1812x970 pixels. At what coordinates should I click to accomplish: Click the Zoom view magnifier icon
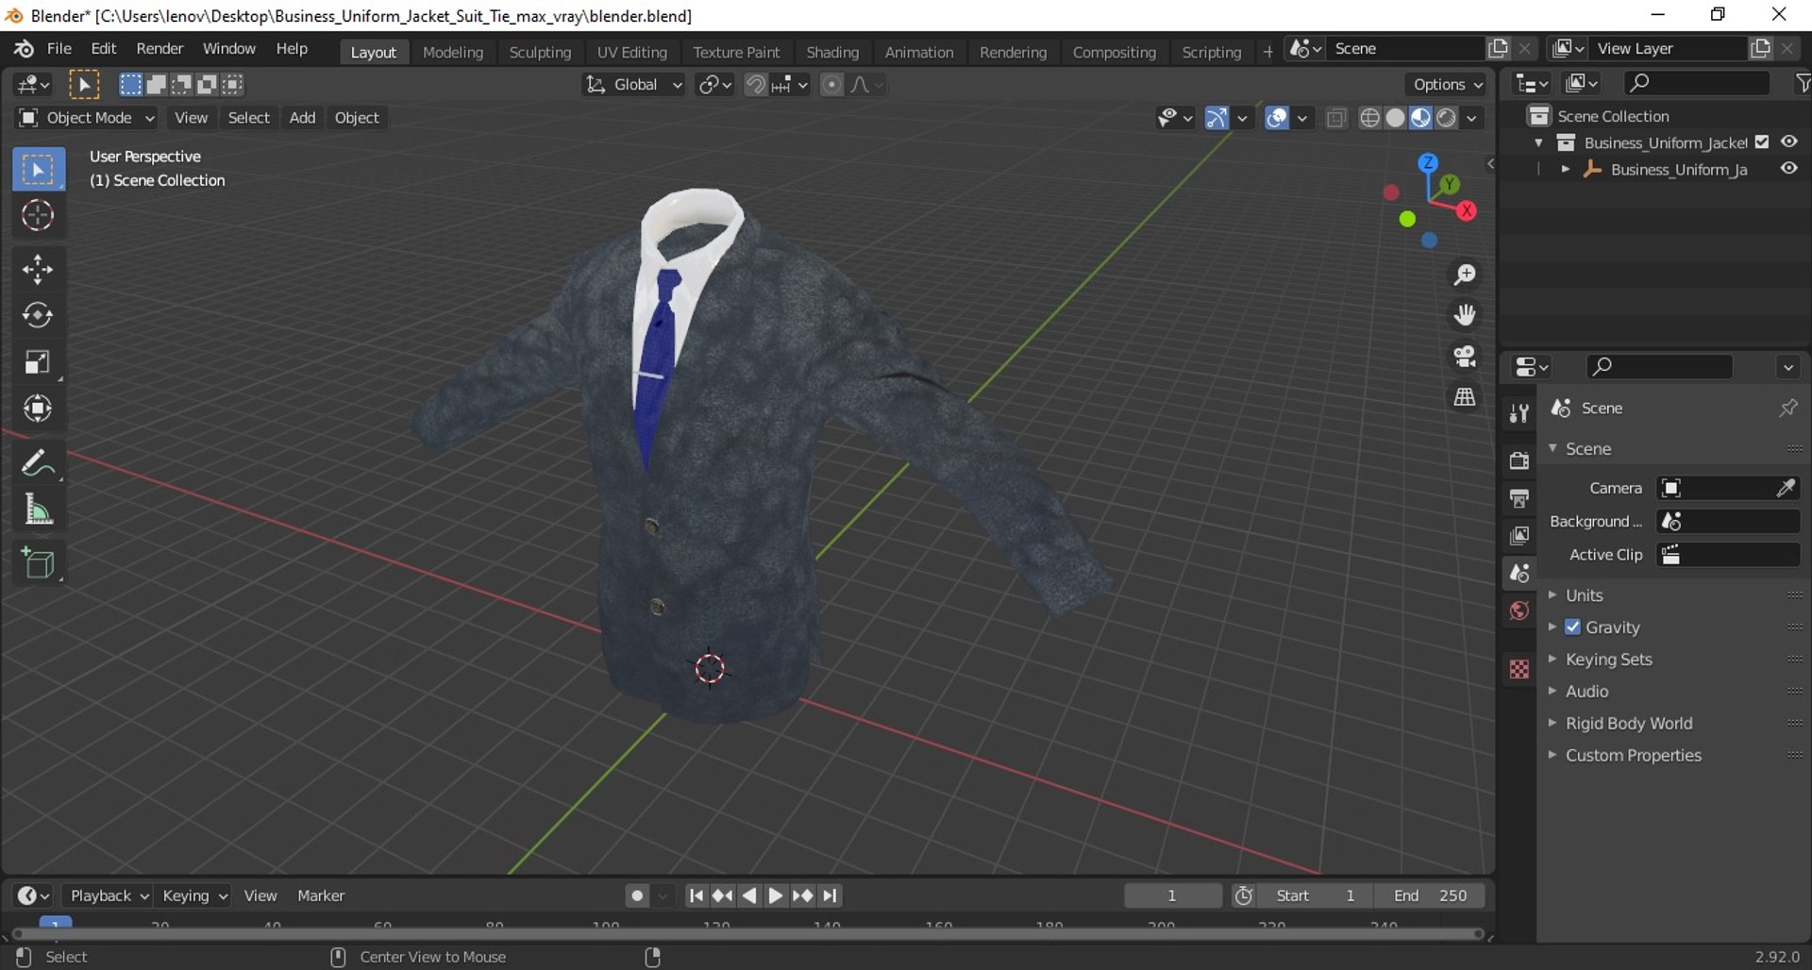pos(1465,275)
